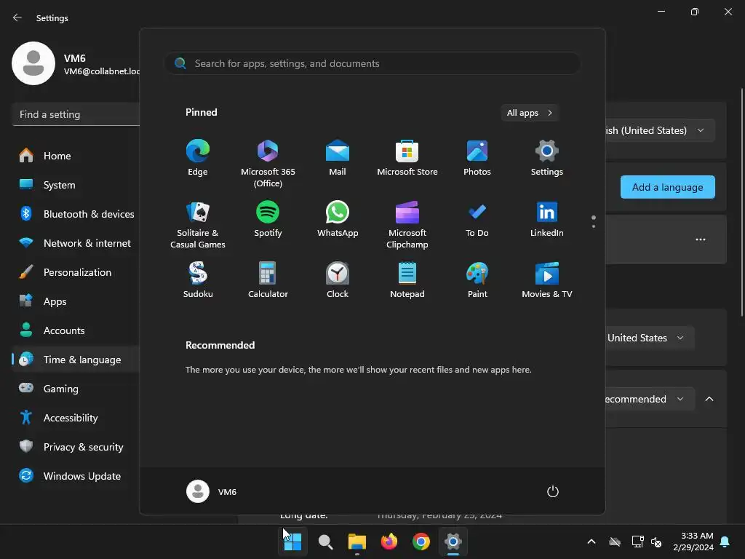Viewport: 745px width, 559px height.
Task: Open Recommended regional format dropdown
Action: [650, 399]
